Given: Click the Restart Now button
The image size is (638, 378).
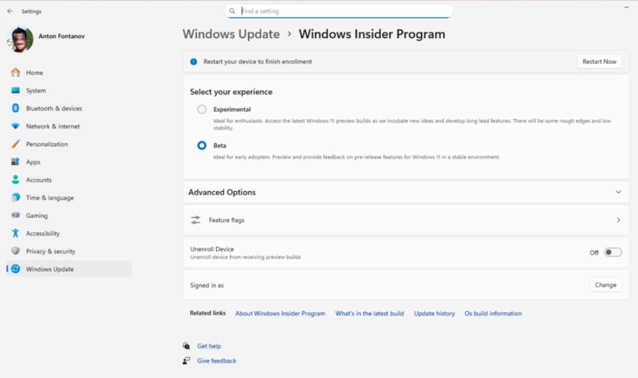Looking at the screenshot, I should pyautogui.click(x=599, y=61).
